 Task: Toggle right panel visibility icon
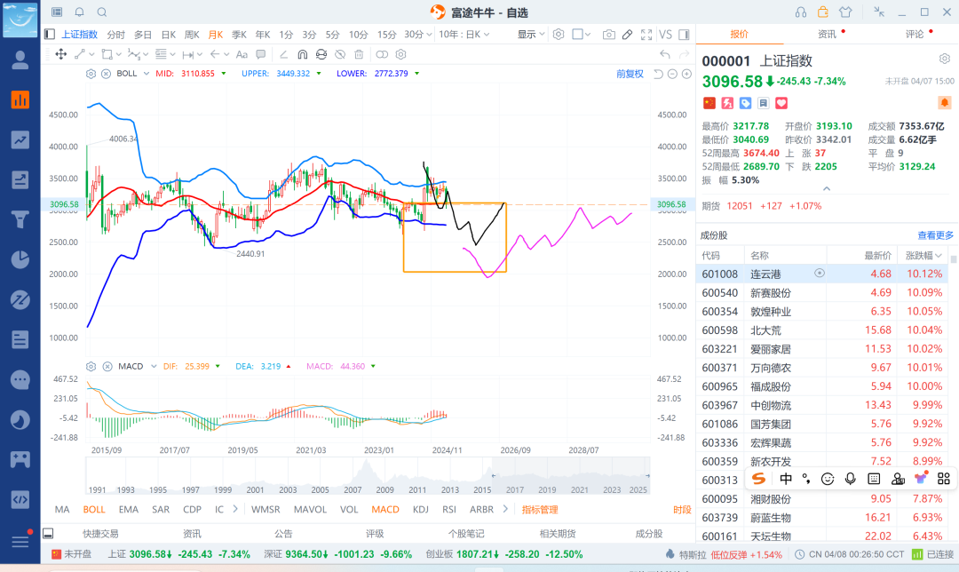point(685,35)
